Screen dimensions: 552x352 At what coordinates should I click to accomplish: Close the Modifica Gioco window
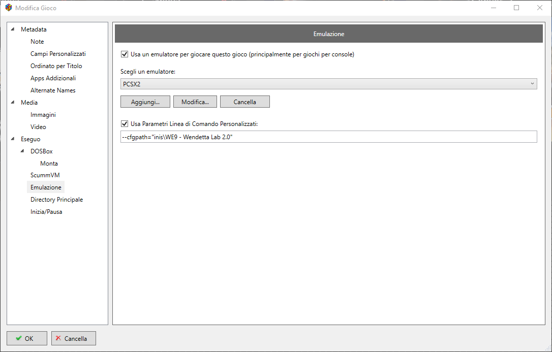[540, 8]
